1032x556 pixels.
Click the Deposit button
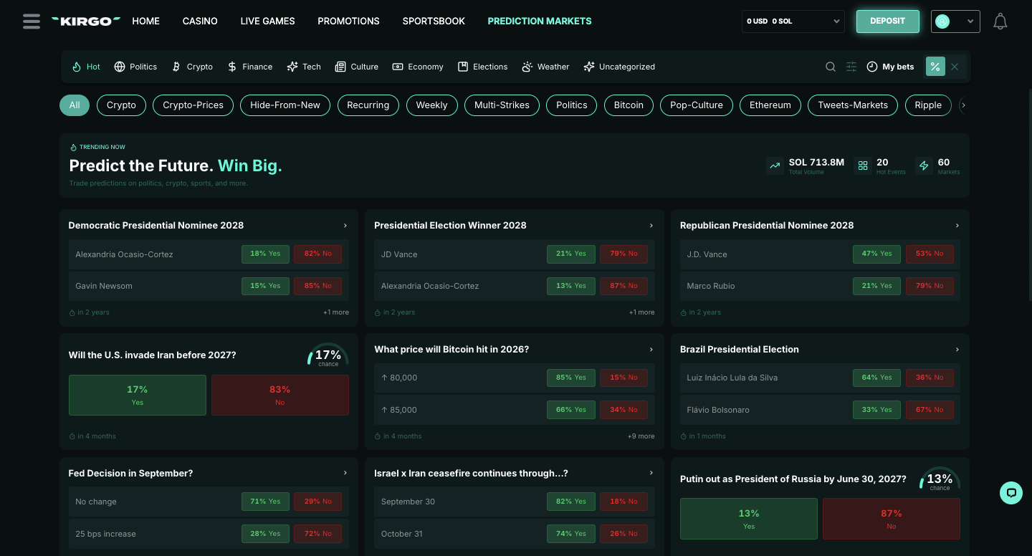[887, 21]
